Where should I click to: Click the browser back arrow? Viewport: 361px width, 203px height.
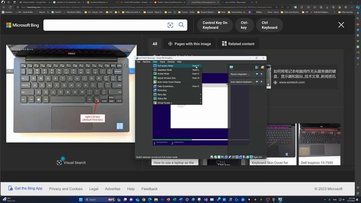click(4, 7)
